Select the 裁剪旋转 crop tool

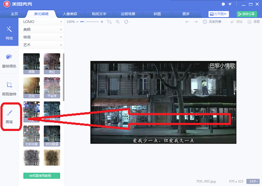click(x=9, y=89)
